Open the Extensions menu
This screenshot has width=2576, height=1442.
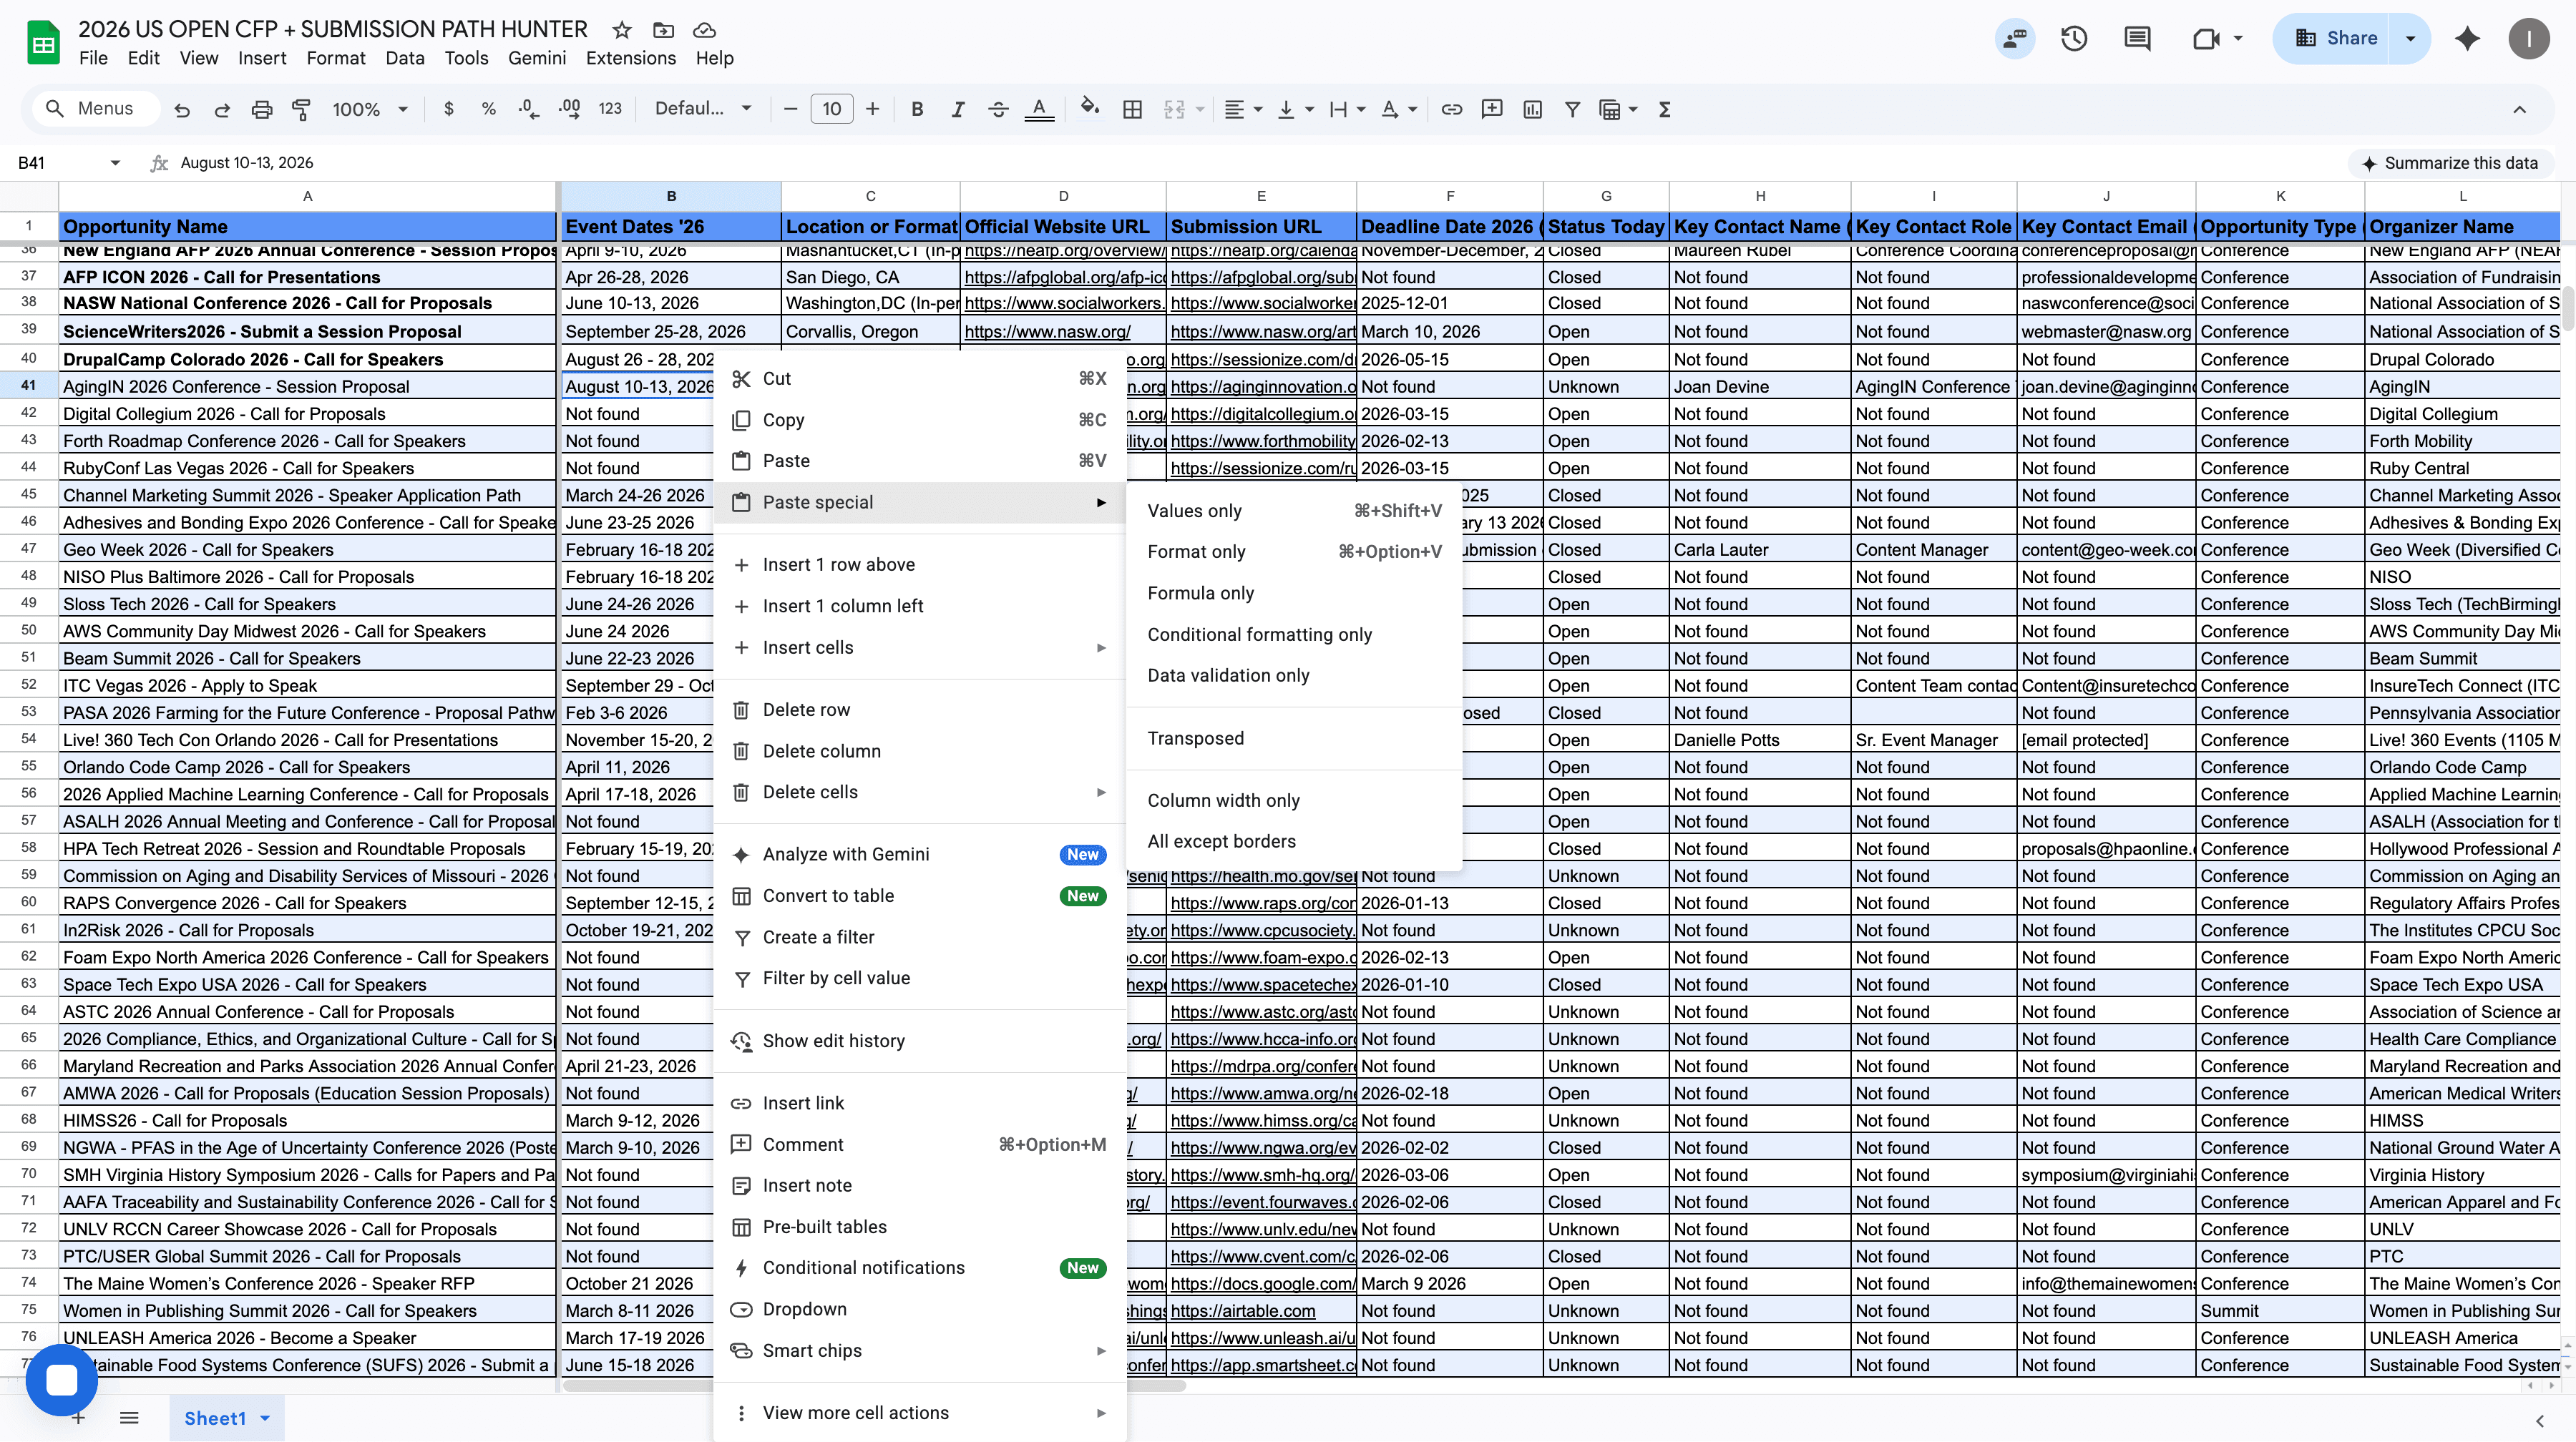630,58
